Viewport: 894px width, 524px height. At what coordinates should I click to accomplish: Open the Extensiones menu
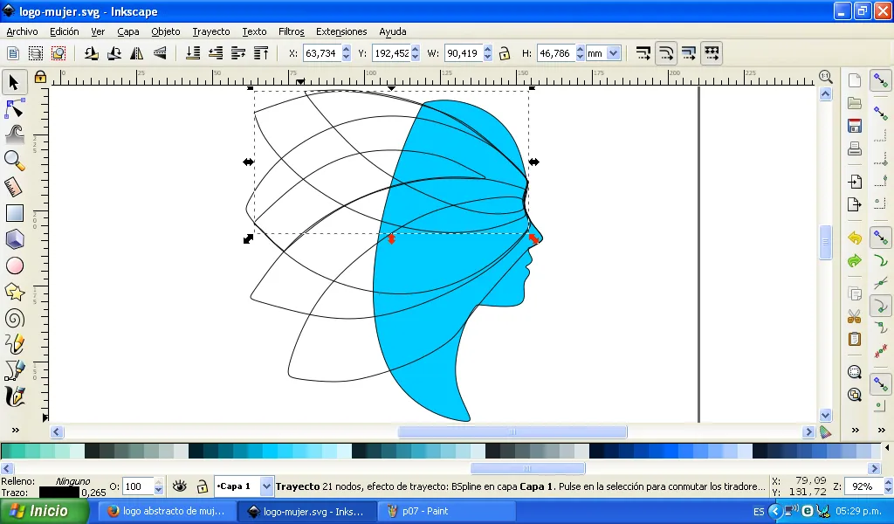[x=341, y=32]
